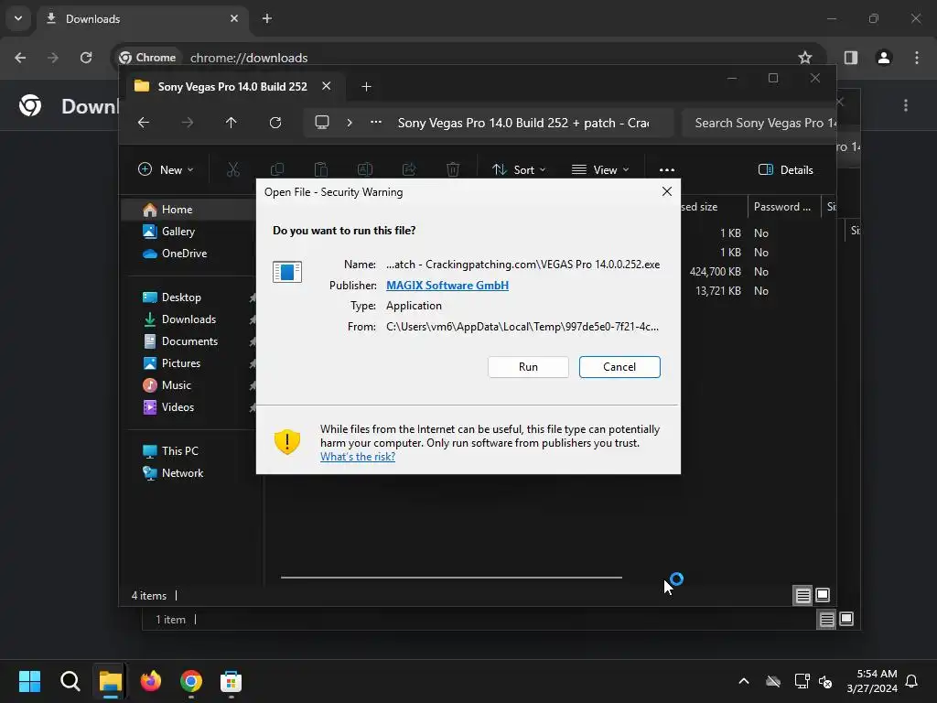This screenshot has height=703, width=937.
Task: Switch back Explorer window to details view
Action: coord(826,620)
